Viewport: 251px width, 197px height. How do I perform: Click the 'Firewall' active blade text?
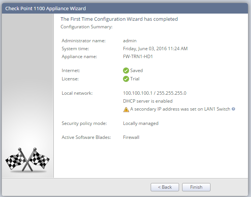coord(131,137)
